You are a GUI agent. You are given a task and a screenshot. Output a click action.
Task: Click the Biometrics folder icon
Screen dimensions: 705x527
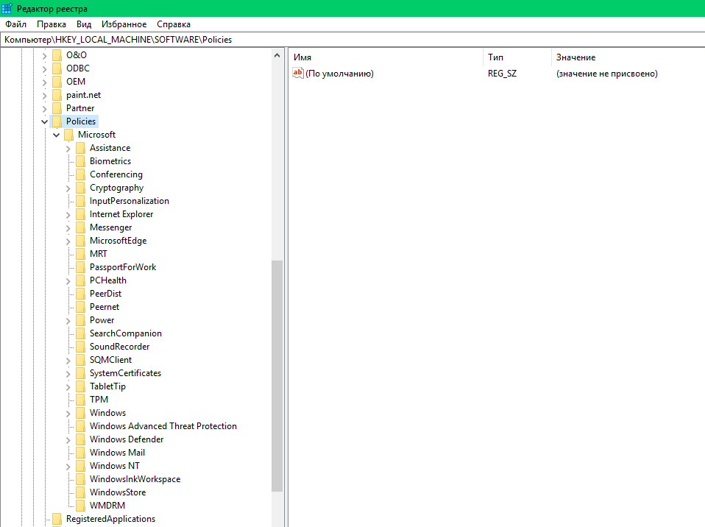pos(80,161)
